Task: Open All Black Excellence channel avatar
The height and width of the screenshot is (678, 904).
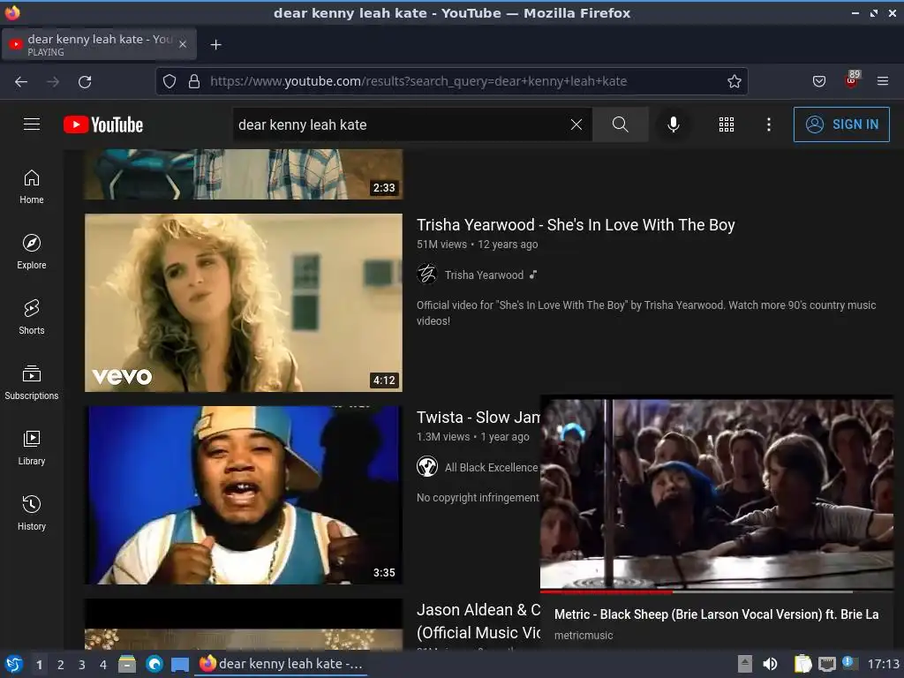Action: click(427, 466)
